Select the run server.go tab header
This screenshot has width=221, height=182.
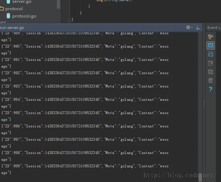(12, 28)
